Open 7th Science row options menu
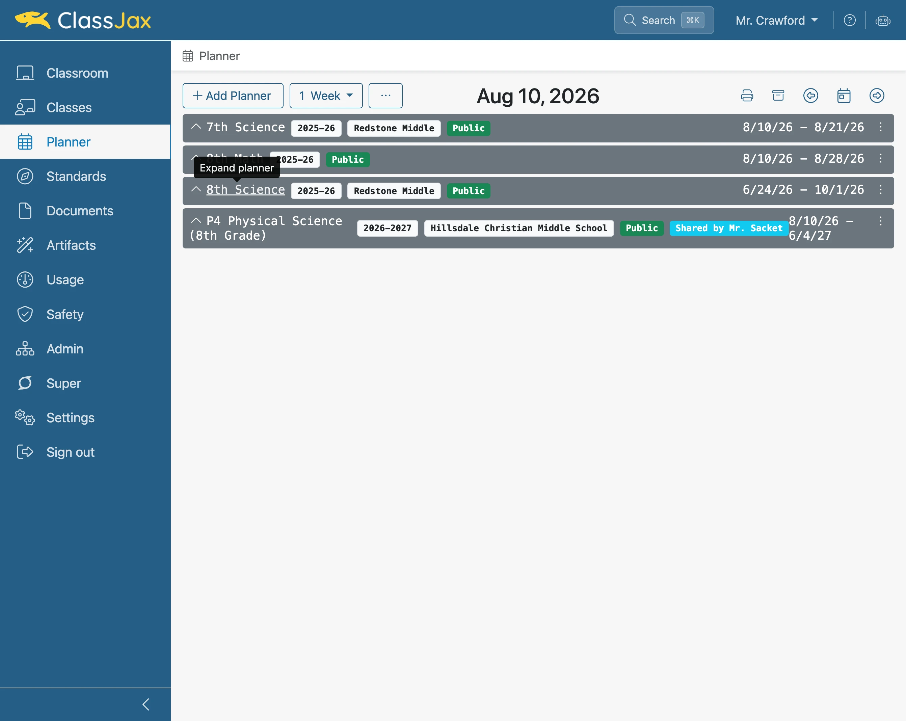The image size is (906, 721). pos(880,127)
